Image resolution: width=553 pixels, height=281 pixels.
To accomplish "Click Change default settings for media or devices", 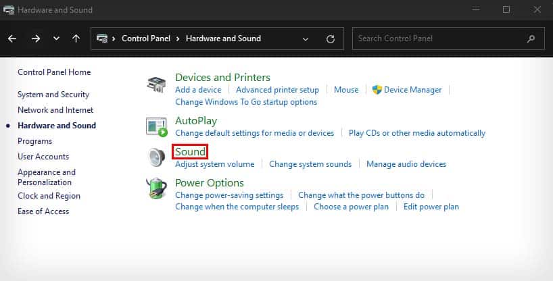I will click(x=255, y=133).
